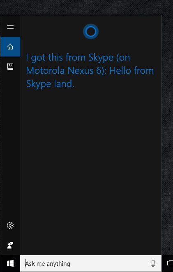The height and width of the screenshot is (272, 173).
Task: Open the Cortana feedback option
Action: click(x=10, y=245)
